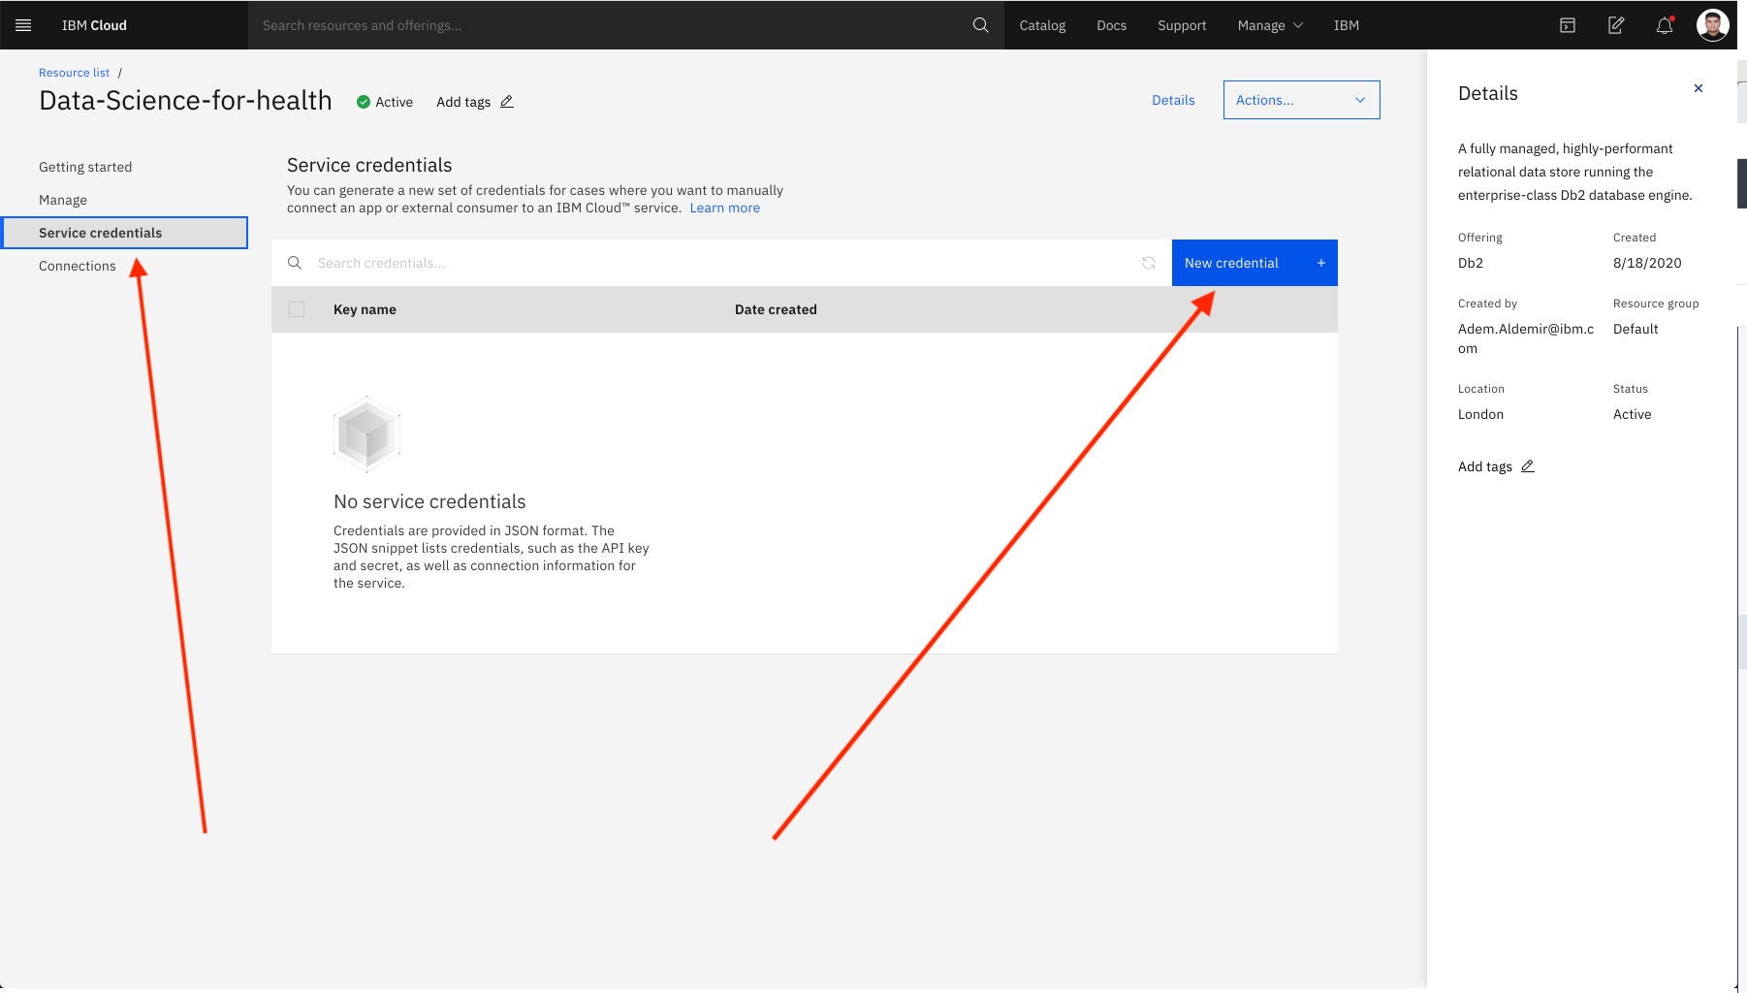Click the search magnifier icon in header
Image resolution: width=1747 pixels, height=993 pixels.
coord(980,25)
